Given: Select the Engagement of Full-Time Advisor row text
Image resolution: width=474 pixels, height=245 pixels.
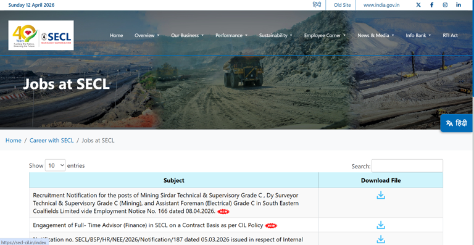Looking at the screenshot, I should [x=149, y=225].
